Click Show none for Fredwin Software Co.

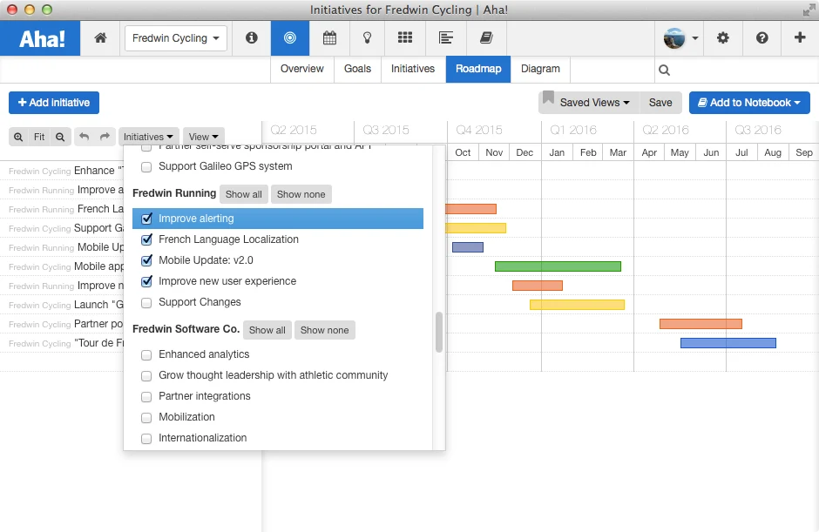click(324, 330)
